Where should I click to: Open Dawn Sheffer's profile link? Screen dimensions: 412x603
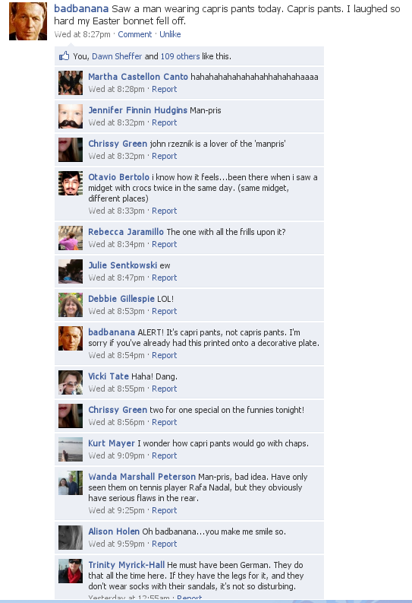pos(117,56)
